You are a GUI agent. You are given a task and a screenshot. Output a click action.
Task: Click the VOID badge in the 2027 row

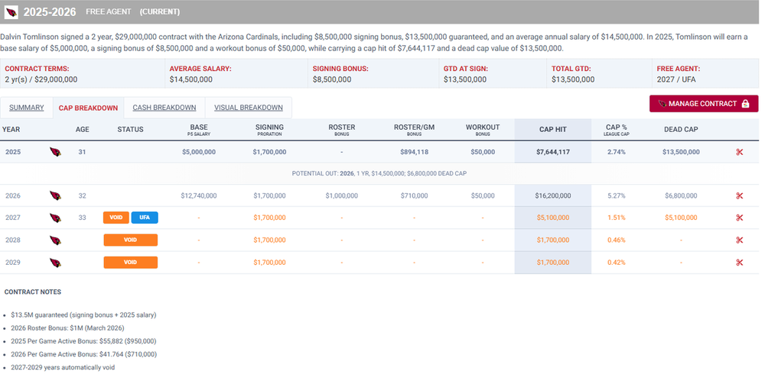116,218
